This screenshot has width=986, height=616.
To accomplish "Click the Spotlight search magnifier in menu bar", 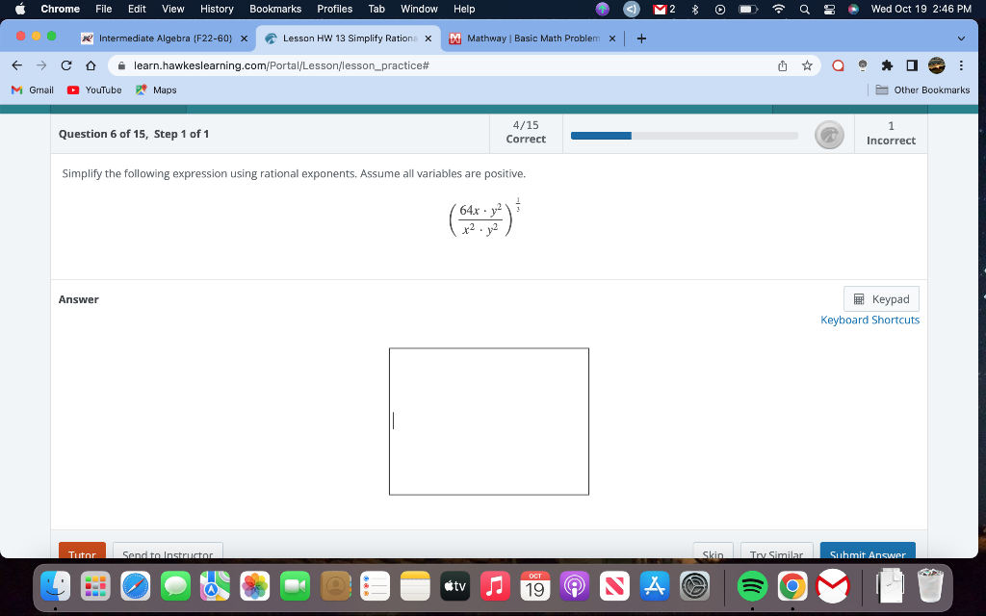I will click(803, 9).
